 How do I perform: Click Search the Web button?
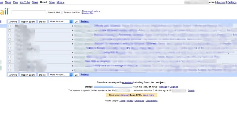72,12
